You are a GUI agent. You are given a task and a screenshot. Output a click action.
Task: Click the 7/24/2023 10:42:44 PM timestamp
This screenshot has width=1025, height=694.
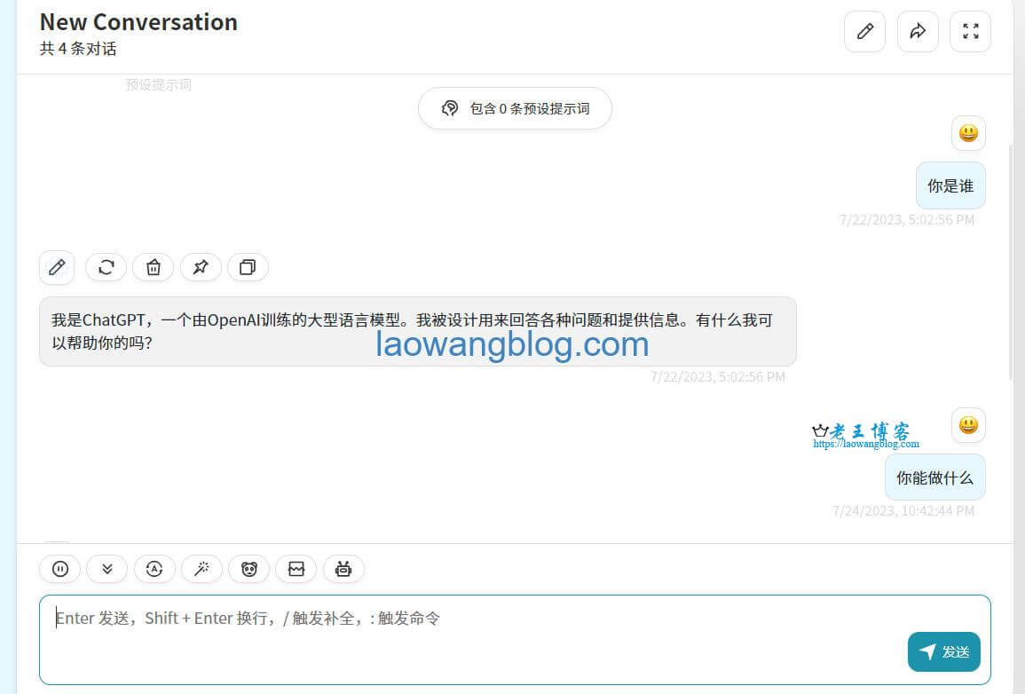(x=903, y=511)
